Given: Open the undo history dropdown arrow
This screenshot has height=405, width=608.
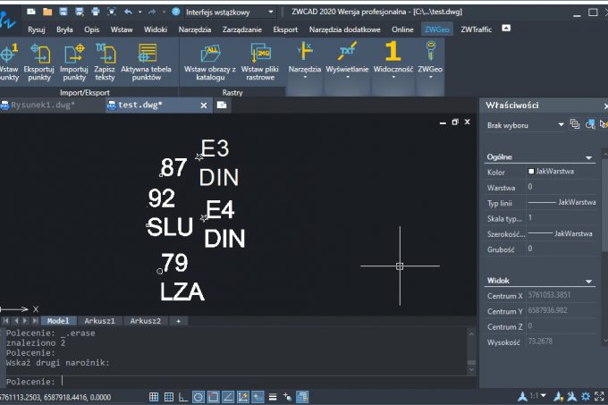Looking at the screenshot, I should click(140, 12).
